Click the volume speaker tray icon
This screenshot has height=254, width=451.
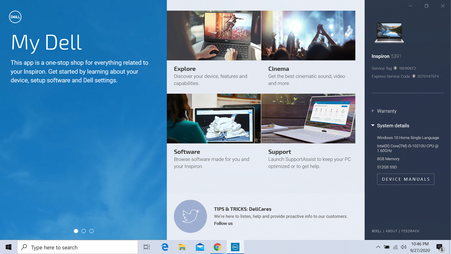404,247
